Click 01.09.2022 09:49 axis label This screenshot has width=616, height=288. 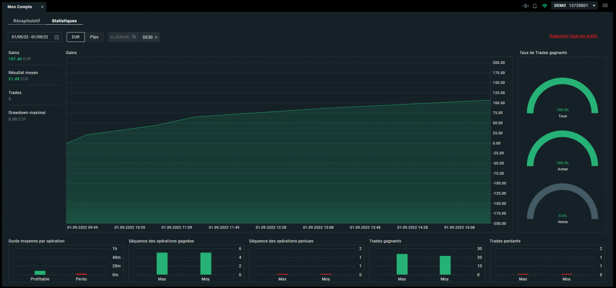(82, 228)
